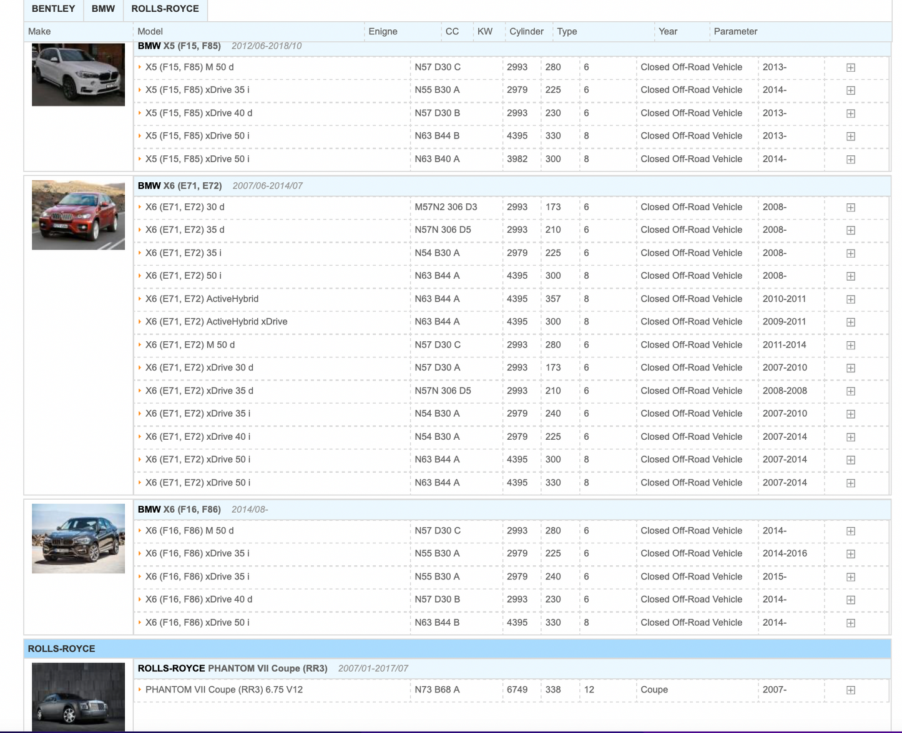This screenshot has height=733, width=902.
Task: Open plus for X6 (E71, E72) xDrive 50 i 330 kW
Action: click(x=851, y=483)
